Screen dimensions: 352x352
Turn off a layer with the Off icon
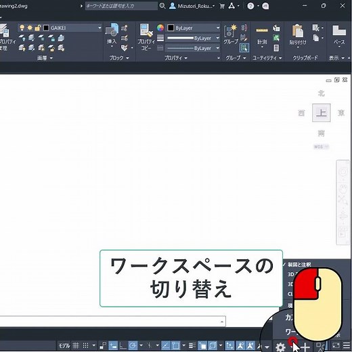click(22, 38)
